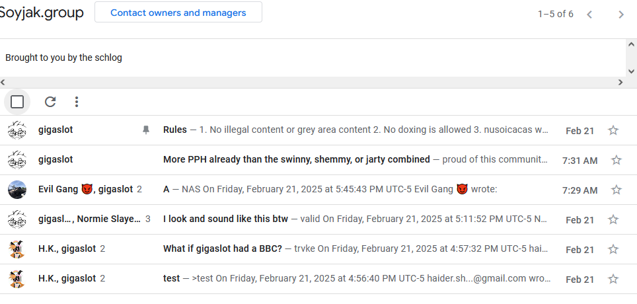Click Contact owners and managers button
The width and height of the screenshot is (637, 304).
pyautogui.click(x=178, y=13)
